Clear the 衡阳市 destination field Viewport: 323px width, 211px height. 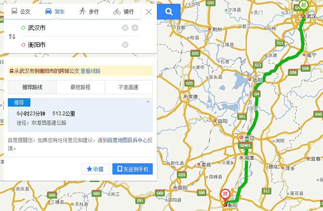(125, 45)
